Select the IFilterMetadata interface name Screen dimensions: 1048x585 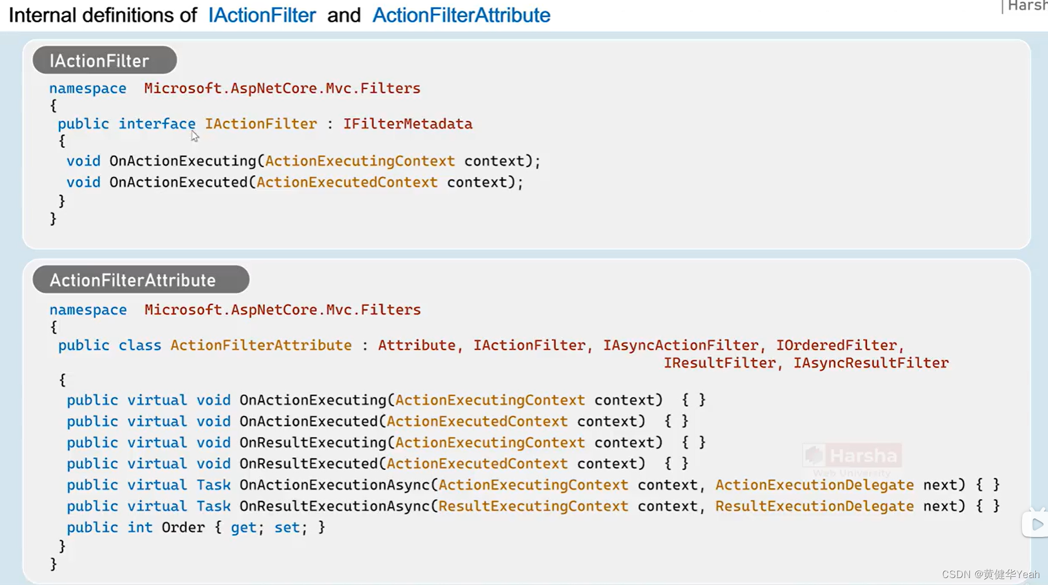click(x=408, y=123)
